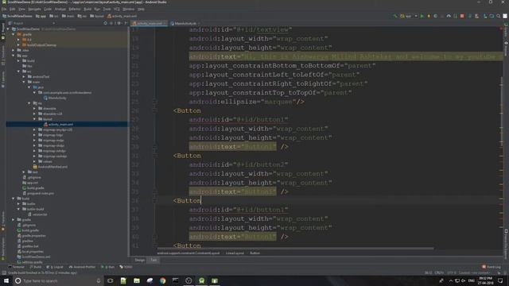Open Chrome from the taskbar

(x=162, y=280)
